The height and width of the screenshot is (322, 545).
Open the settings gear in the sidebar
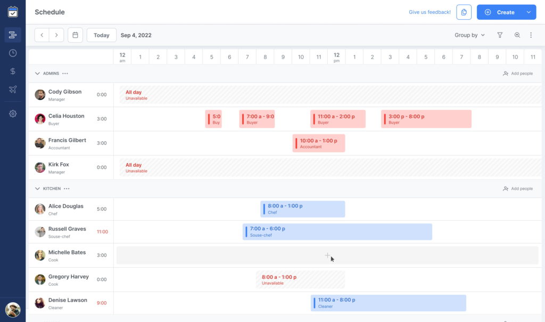(13, 114)
